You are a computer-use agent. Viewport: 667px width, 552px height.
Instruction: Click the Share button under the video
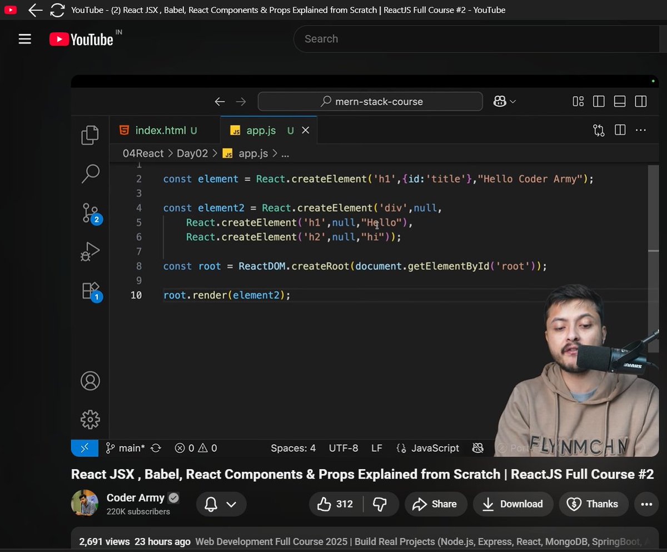(436, 504)
